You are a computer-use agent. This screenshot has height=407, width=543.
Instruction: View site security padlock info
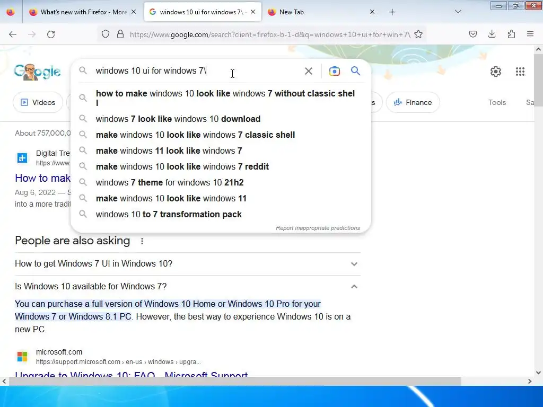point(120,34)
